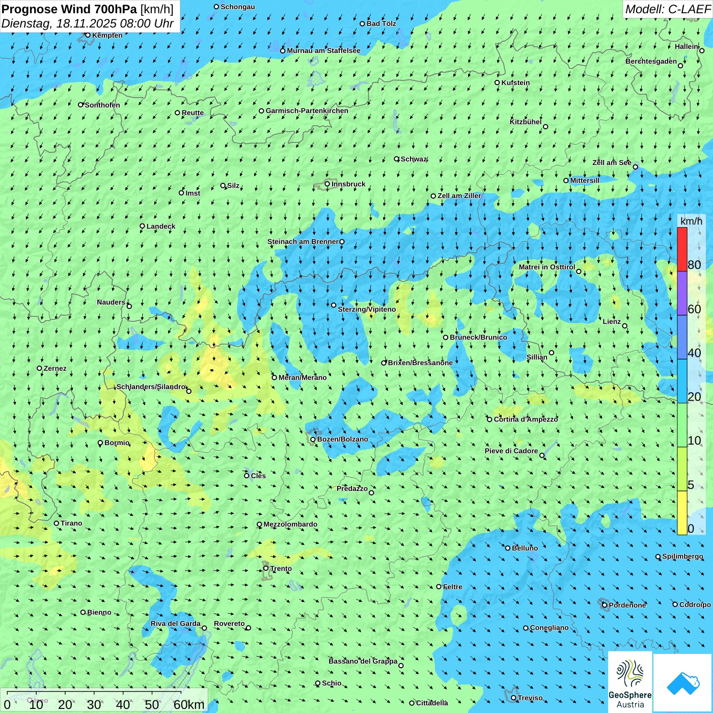Click the blue mountain-and-cloud logo

coord(682,683)
